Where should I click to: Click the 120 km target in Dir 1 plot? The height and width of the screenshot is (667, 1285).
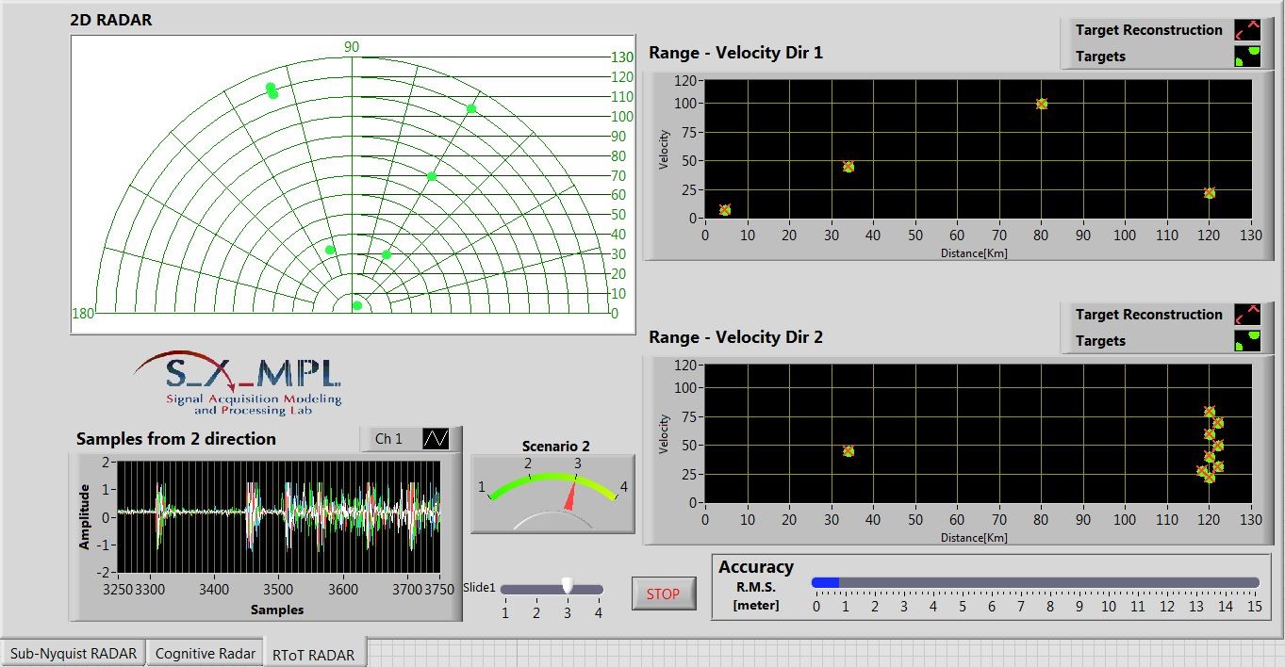[1210, 193]
